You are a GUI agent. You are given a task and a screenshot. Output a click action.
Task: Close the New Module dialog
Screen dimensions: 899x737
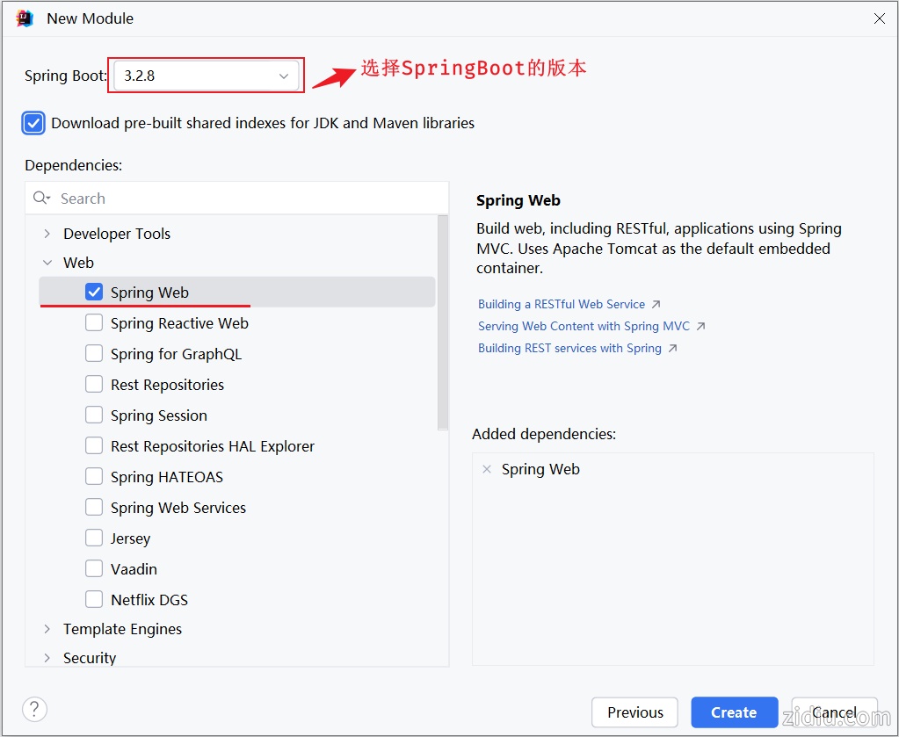879,18
